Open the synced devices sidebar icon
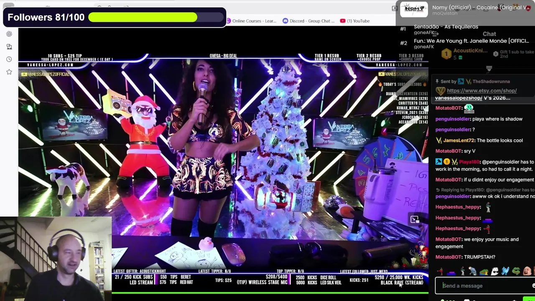The image size is (535, 301). [x=9, y=46]
